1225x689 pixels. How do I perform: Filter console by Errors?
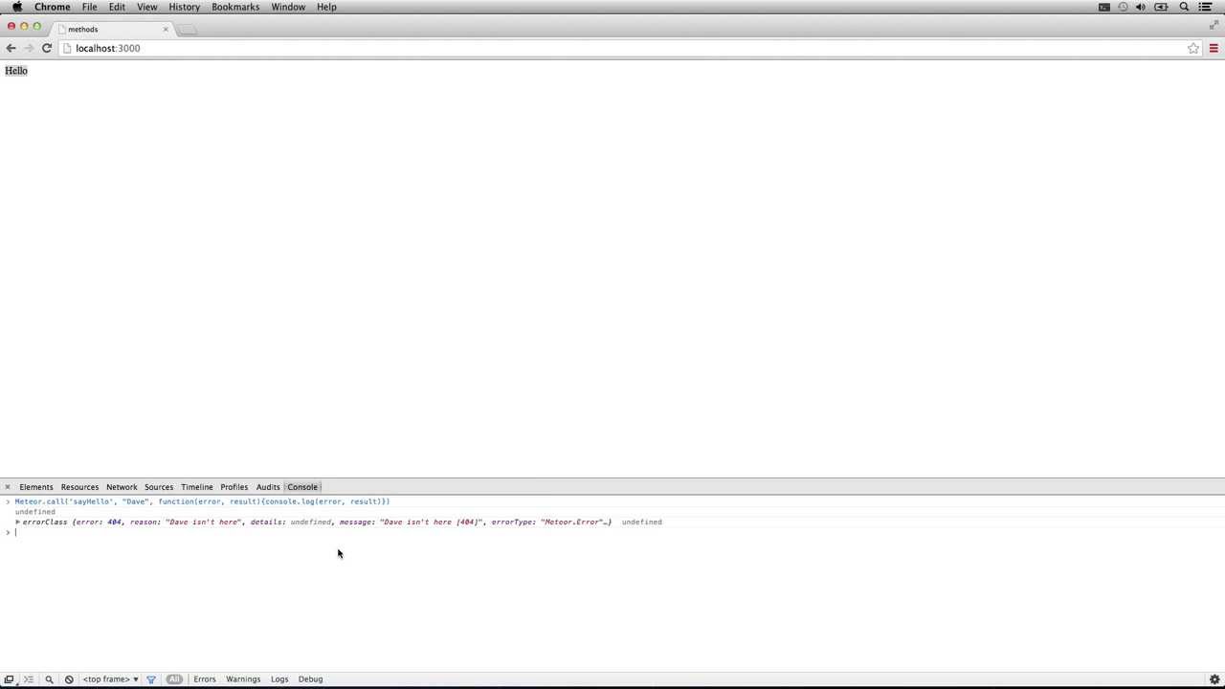[205, 679]
